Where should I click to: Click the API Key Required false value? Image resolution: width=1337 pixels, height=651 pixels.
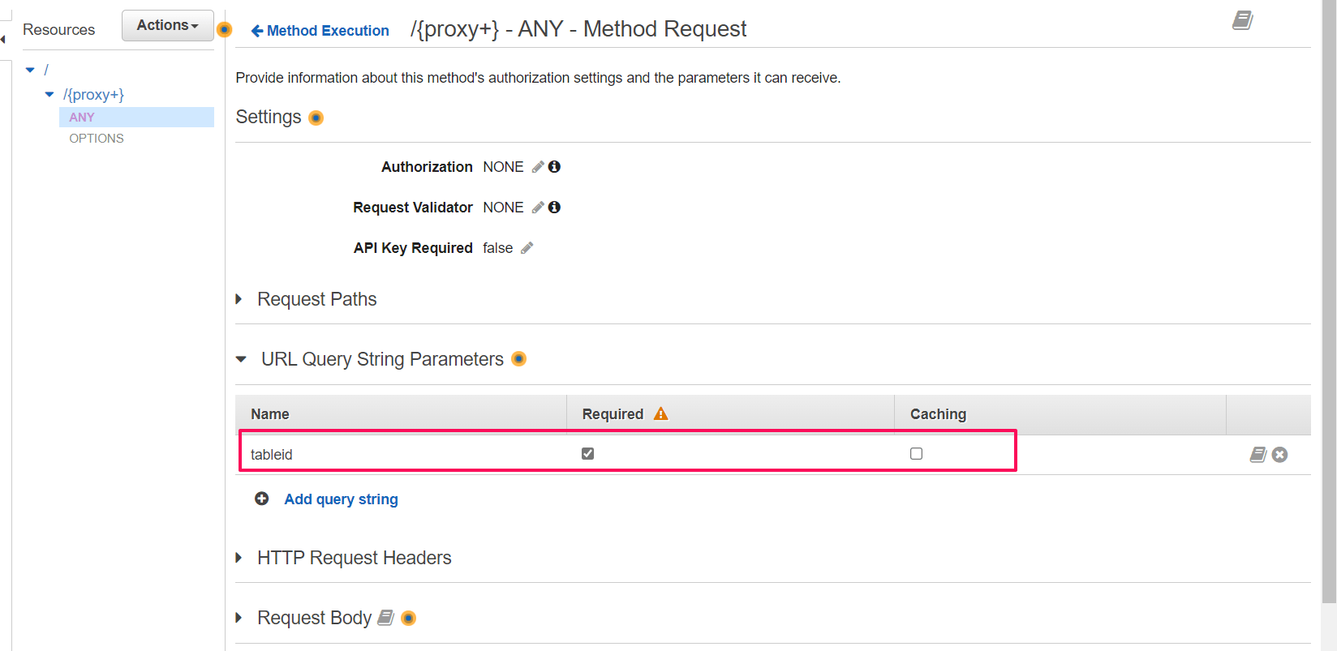pos(497,248)
